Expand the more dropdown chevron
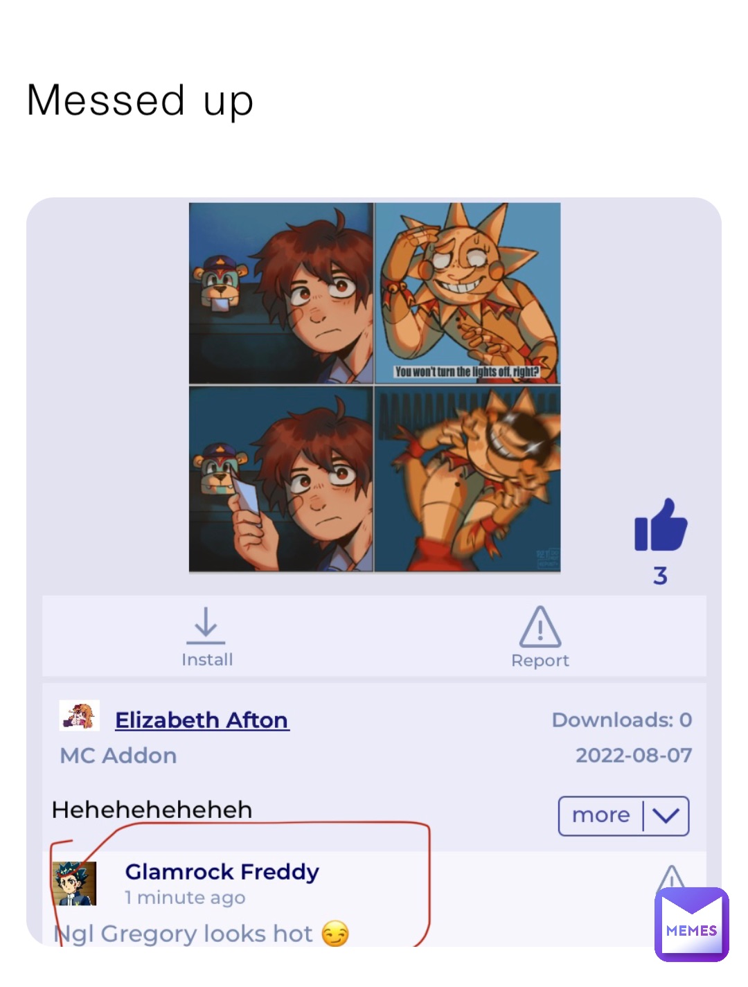Viewport: 748px width, 987px height. point(666,815)
